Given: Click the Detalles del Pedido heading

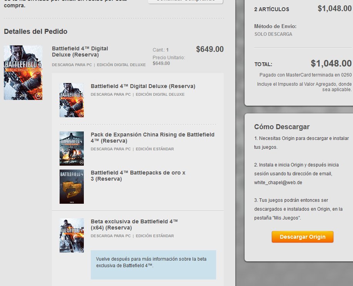Looking at the screenshot, I should click(x=36, y=31).
